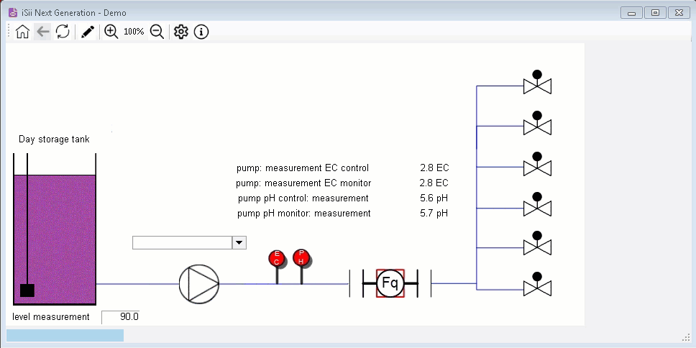The width and height of the screenshot is (696, 348).
Task: Zoom out with the magnifier minus icon
Action: [157, 32]
